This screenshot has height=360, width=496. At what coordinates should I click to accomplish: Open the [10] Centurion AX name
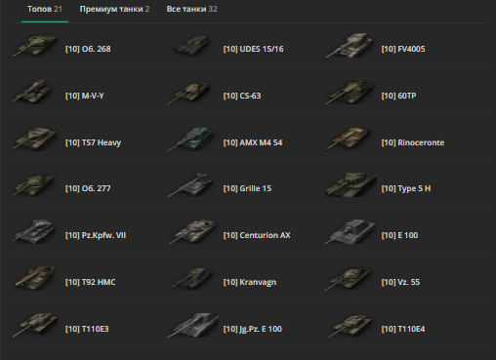click(257, 235)
